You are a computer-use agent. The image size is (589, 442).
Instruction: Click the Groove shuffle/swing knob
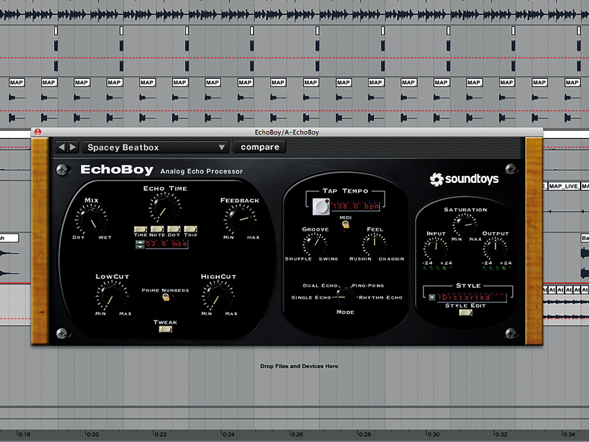pos(315,244)
